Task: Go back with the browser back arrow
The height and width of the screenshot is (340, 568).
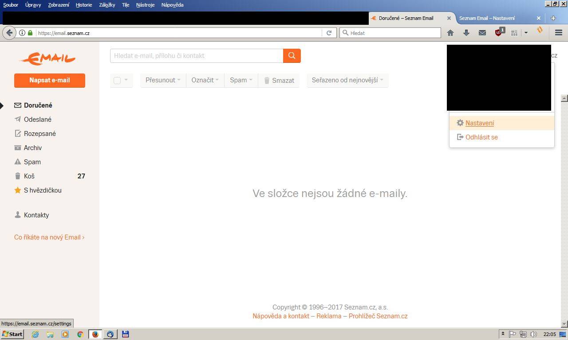Action: 9,33
